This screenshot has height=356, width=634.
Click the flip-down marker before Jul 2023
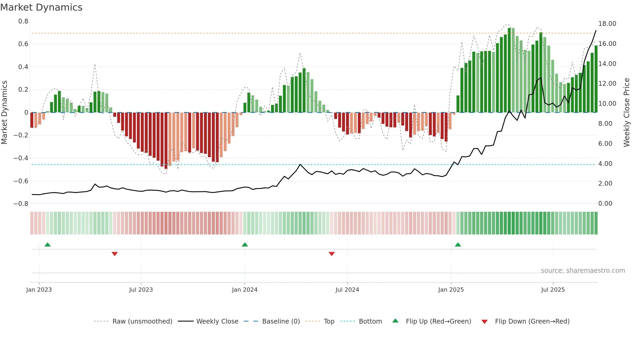coord(115,254)
